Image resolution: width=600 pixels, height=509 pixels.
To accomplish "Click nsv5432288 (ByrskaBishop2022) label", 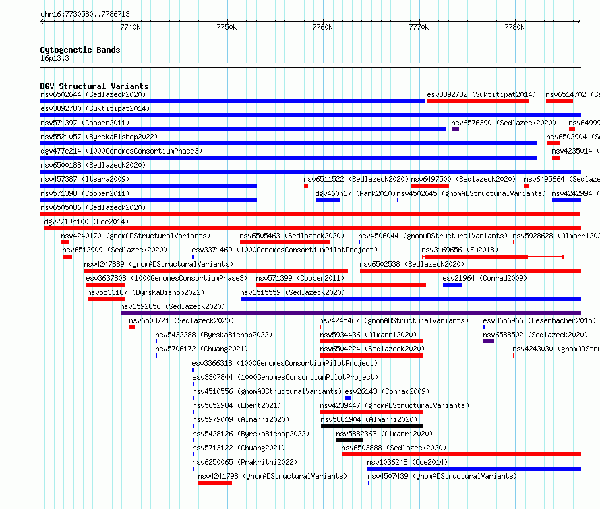I will pos(214,335).
